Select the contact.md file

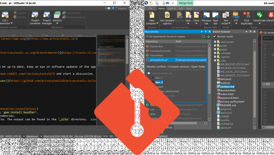(226, 87)
